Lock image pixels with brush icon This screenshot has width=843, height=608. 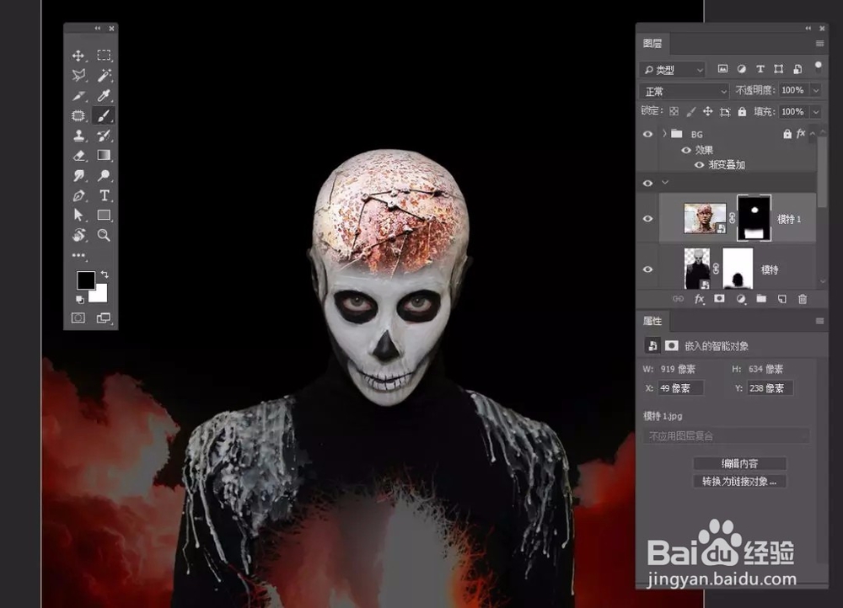click(691, 111)
